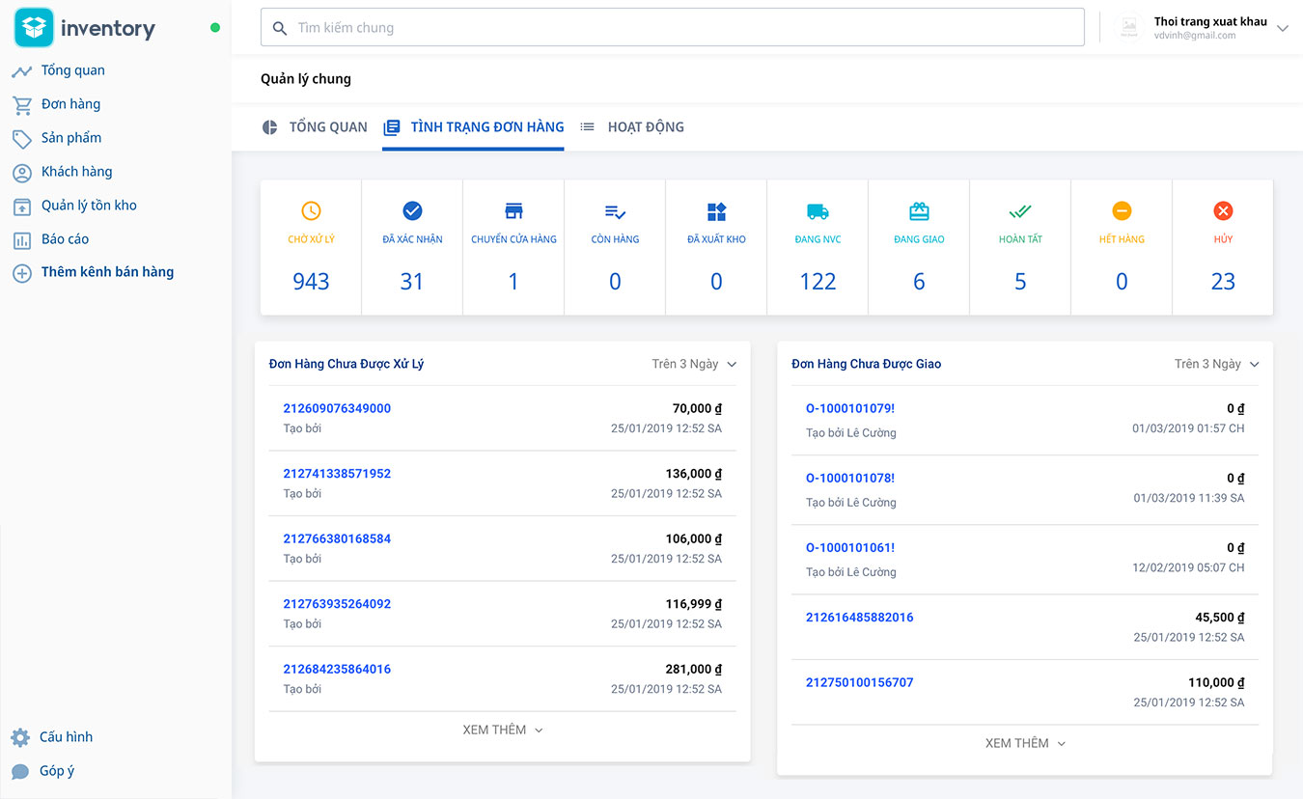Screen dimensions: 1303x799
Task: Open Đơn hàng in the sidebar
Action: (70, 104)
